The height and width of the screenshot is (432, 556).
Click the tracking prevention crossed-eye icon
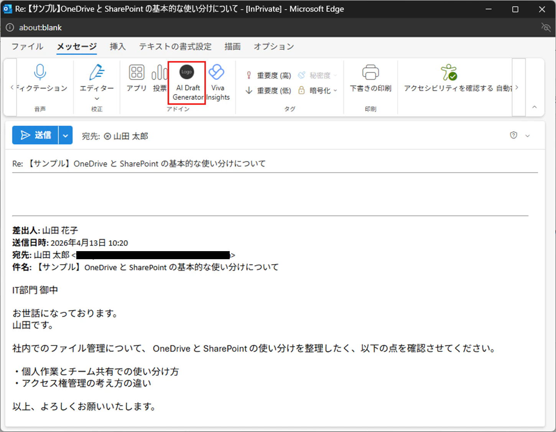coord(546,27)
